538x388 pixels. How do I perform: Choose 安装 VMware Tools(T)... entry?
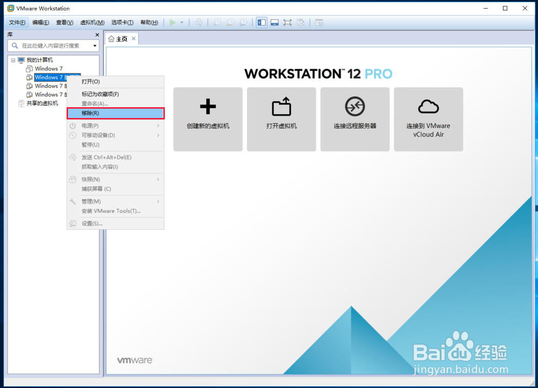coord(115,211)
